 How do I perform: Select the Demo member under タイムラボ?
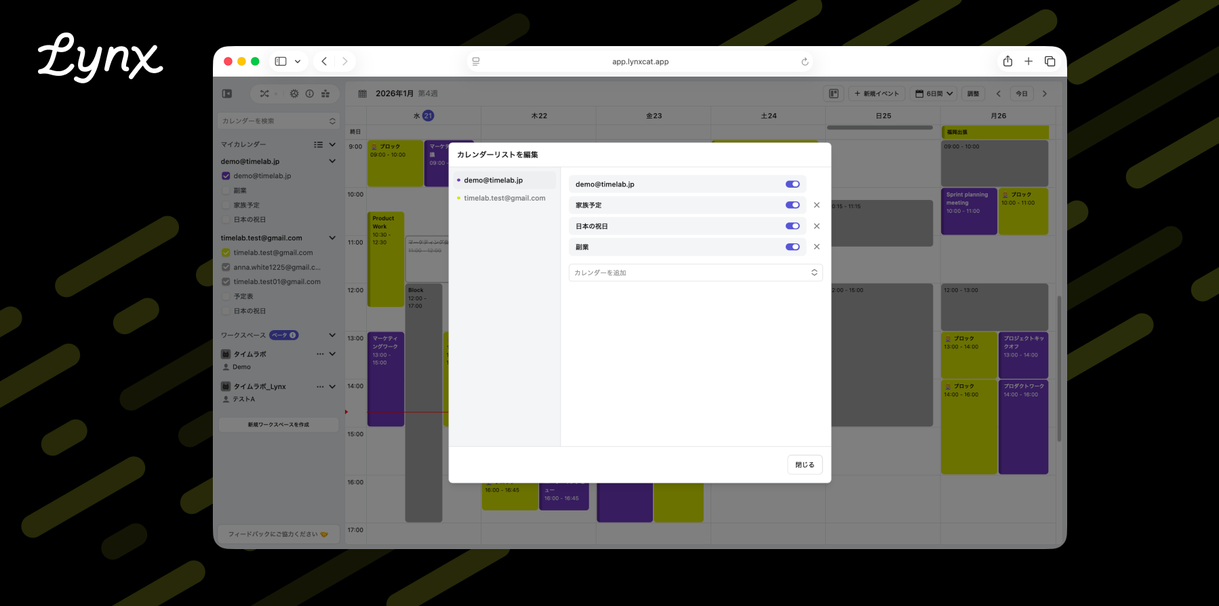click(237, 367)
